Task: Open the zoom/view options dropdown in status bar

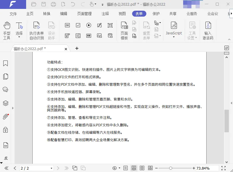Action: pyautogui.click(x=120, y=168)
